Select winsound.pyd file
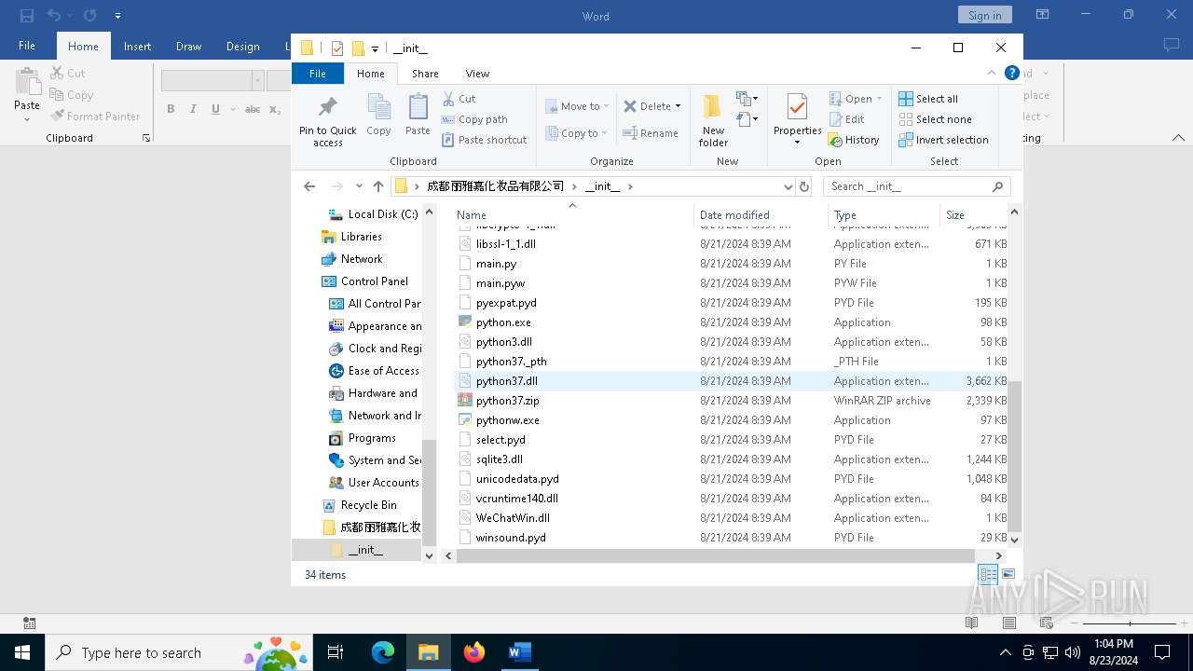Viewport: 1193px width, 671px height. click(511, 538)
